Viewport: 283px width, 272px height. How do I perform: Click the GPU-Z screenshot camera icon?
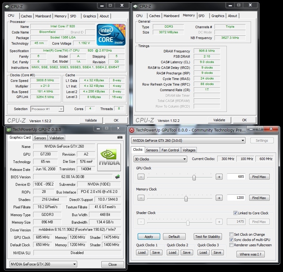point(120,137)
